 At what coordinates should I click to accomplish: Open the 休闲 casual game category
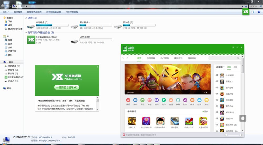[128, 100]
